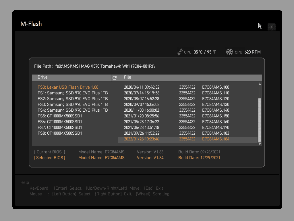
Task: Select the FS1 Samsung SSD 970 drive
Action: [73, 93]
